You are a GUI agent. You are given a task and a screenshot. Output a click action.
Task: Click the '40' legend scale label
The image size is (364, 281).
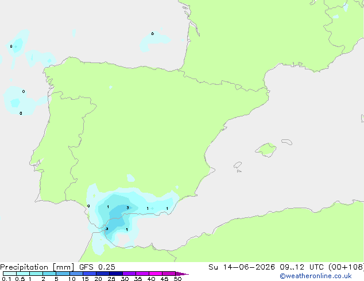coord(151,279)
